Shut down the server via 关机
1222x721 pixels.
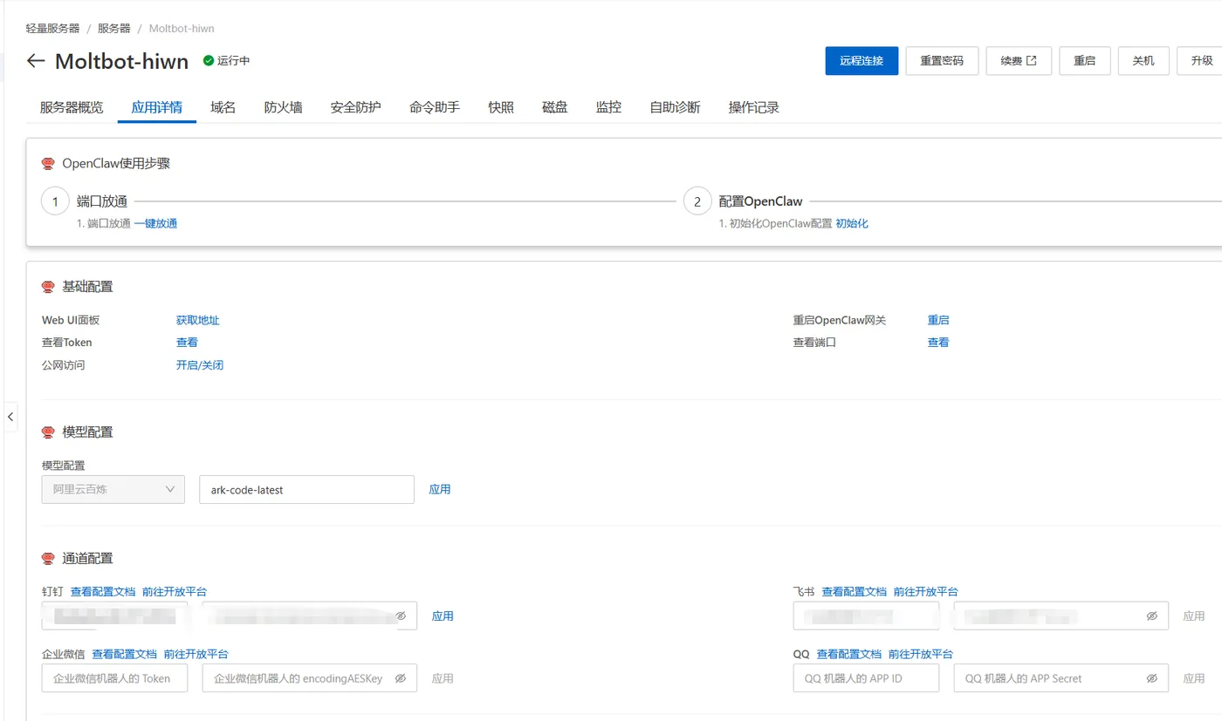[1143, 61]
